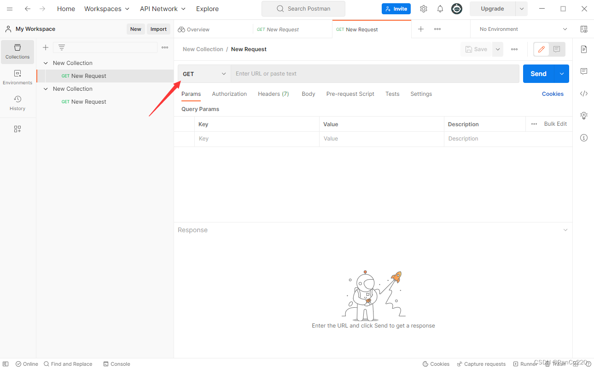Click the Invite button

pyautogui.click(x=396, y=9)
